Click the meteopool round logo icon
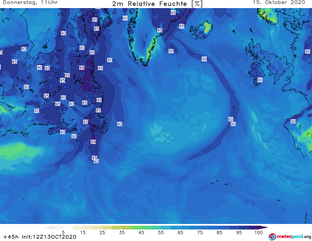 click(272, 237)
